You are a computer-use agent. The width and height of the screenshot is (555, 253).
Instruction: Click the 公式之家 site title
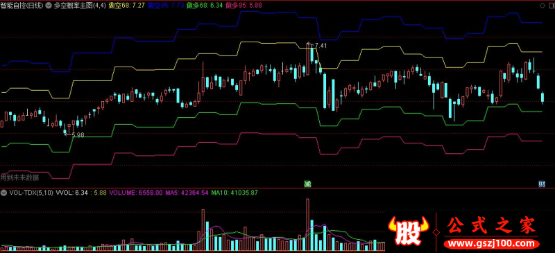491,225
